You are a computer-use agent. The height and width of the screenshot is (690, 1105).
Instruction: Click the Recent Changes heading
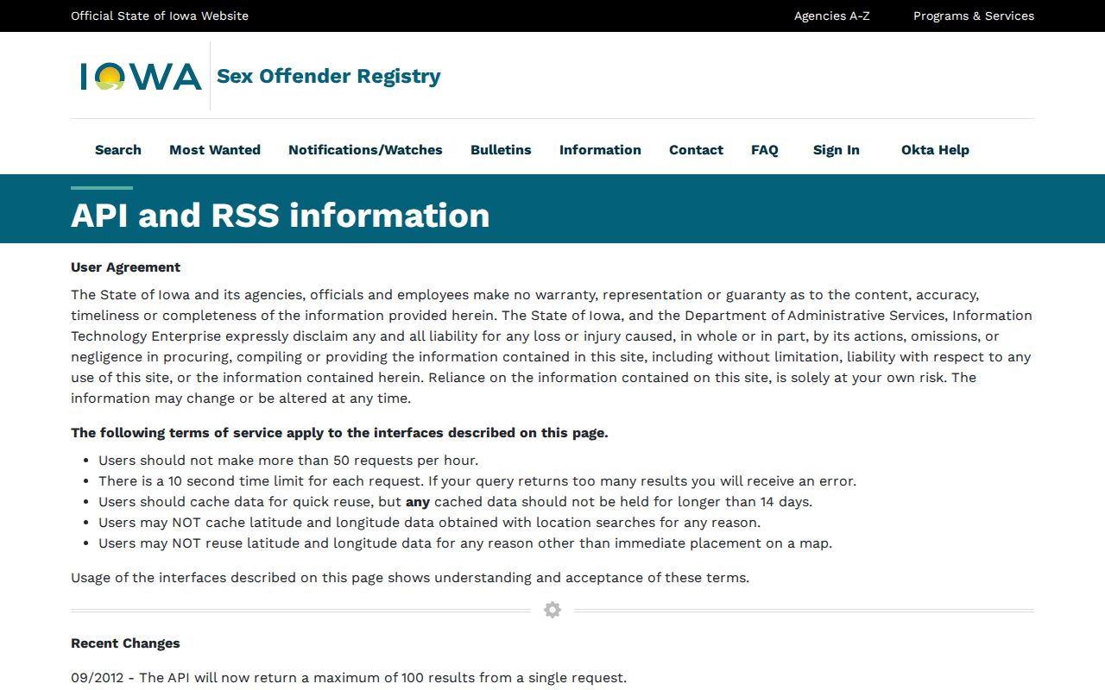tap(125, 643)
